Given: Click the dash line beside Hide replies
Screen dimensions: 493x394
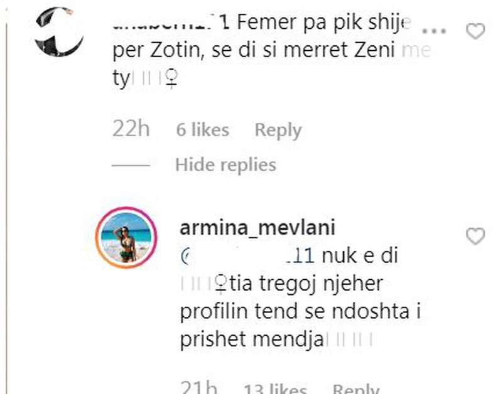Looking at the screenshot, I should point(131,165).
